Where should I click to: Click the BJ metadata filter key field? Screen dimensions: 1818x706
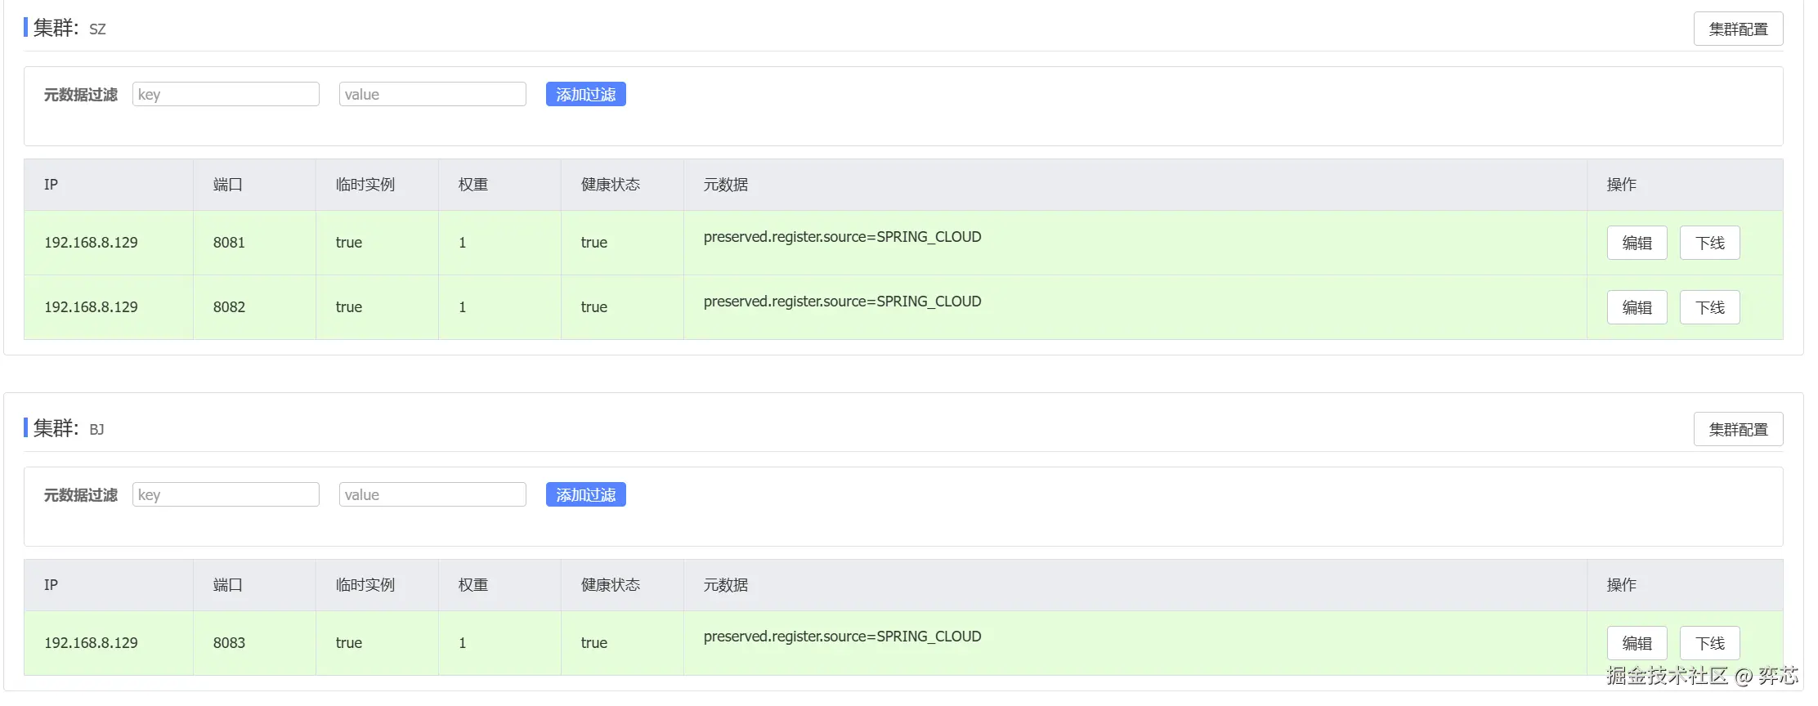click(226, 495)
